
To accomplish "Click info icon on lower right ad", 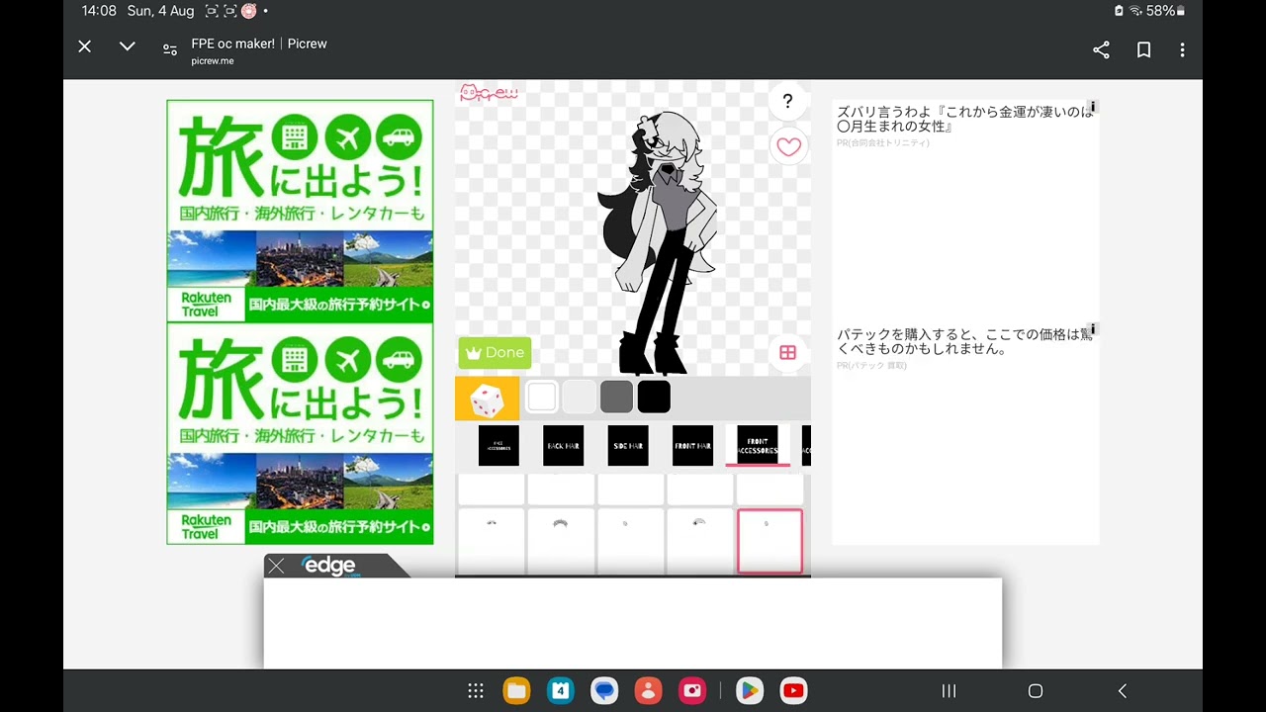I will [x=1093, y=329].
